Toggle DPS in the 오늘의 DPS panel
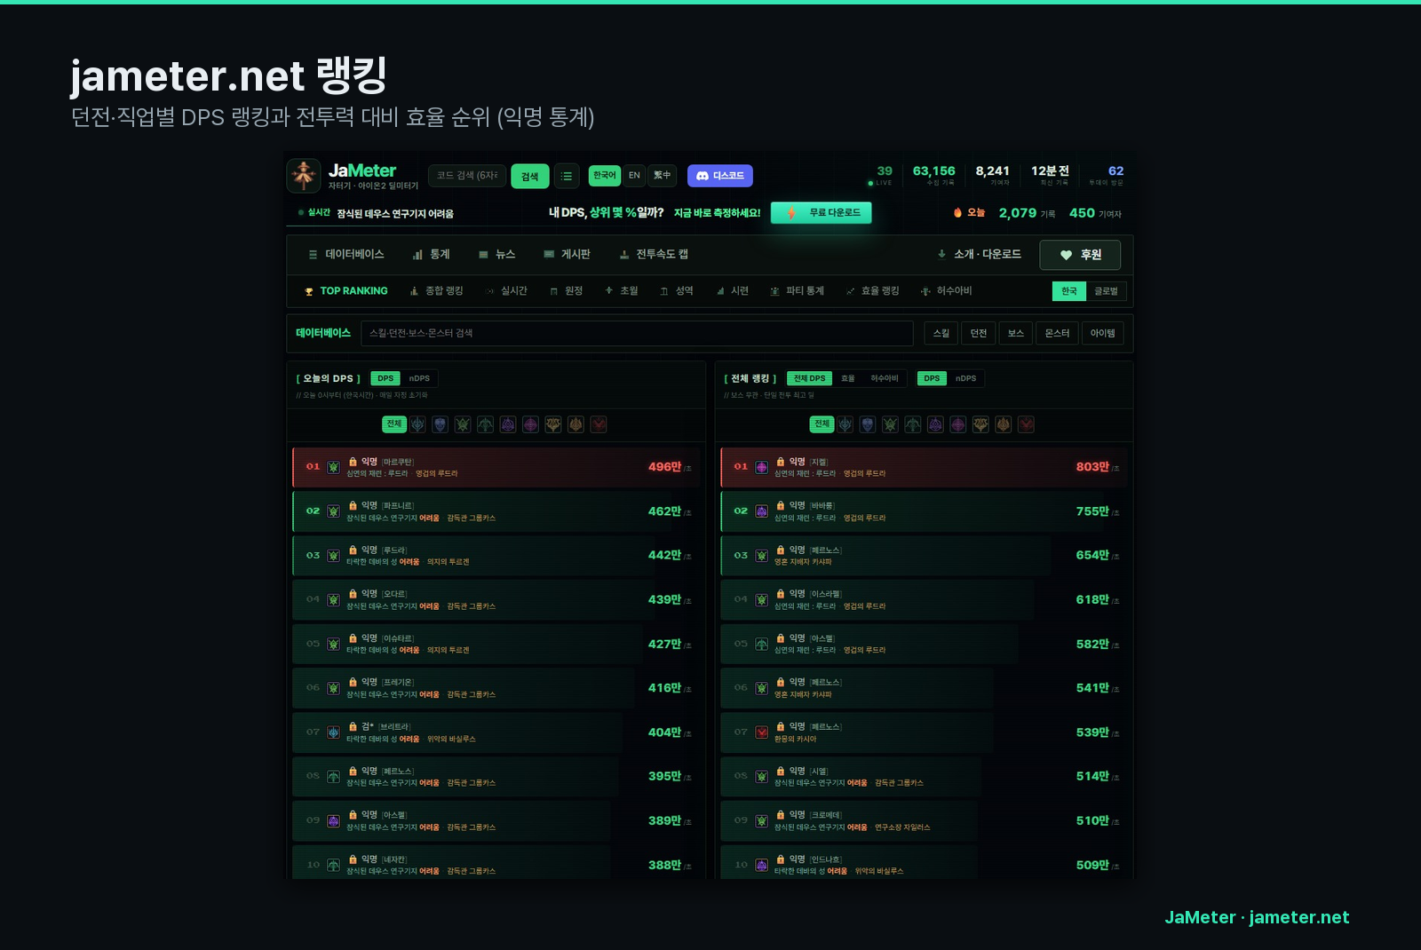This screenshot has width=1421, height=950. click(385, 378)
